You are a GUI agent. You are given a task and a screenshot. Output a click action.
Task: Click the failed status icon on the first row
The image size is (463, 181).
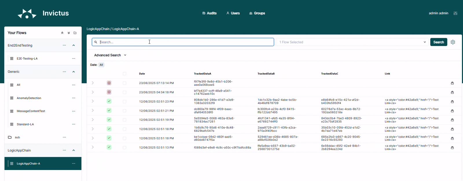109,83
